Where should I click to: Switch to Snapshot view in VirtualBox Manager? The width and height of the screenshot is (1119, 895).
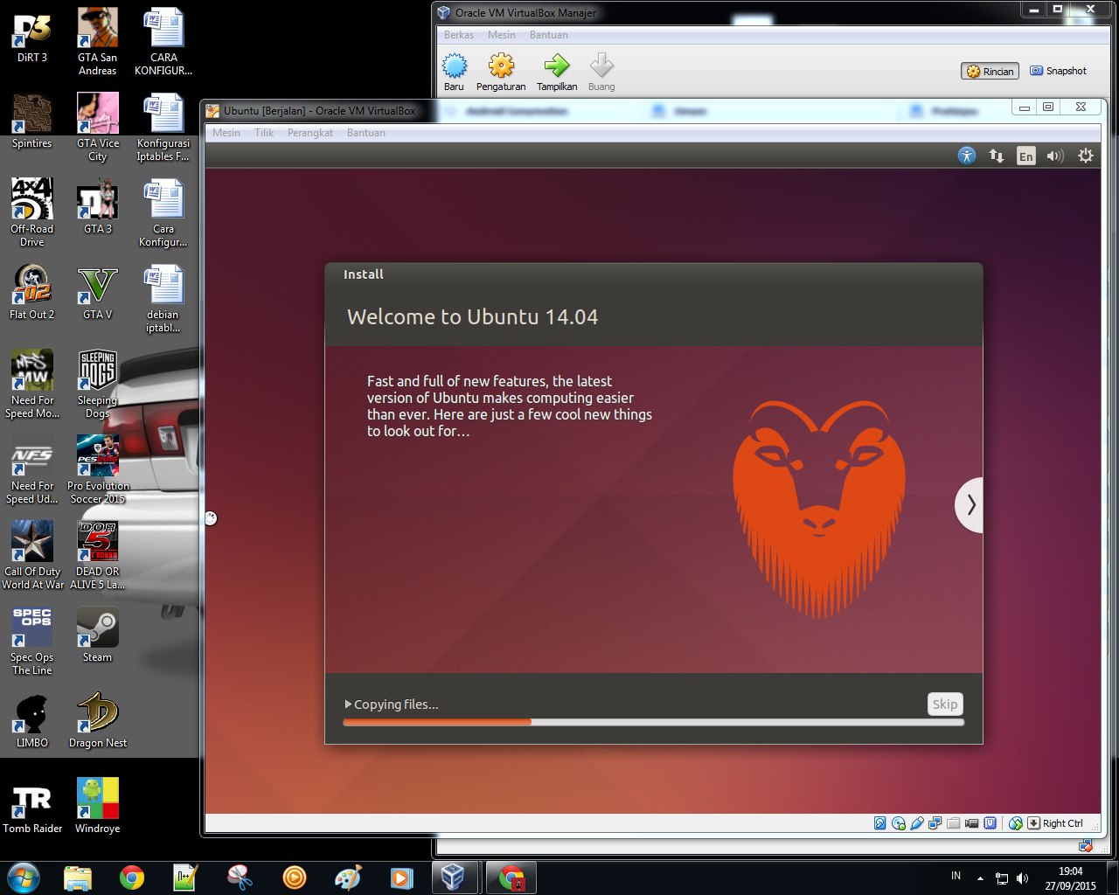point(1059,71)
